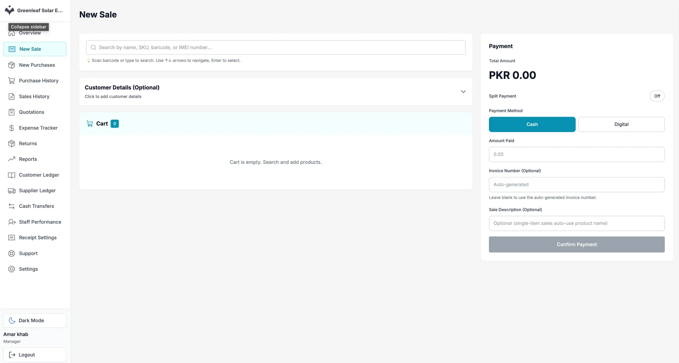Click the Returns package icon
Screen dimensions: 679x363
(12, 144)
